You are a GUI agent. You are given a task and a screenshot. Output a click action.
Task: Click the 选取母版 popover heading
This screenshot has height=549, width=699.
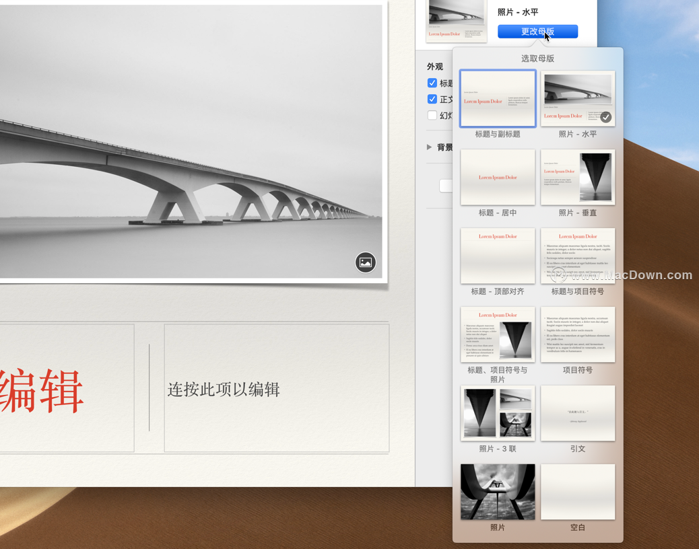537,59
